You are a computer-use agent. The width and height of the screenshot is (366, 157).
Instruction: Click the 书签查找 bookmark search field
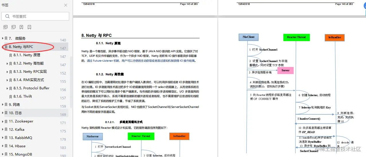click(35, 16)
